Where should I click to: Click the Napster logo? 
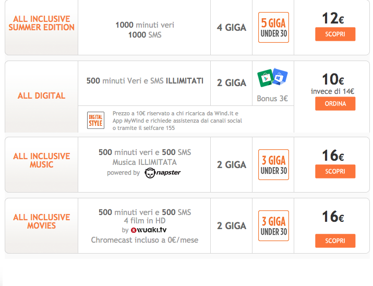tap(163, 173)
